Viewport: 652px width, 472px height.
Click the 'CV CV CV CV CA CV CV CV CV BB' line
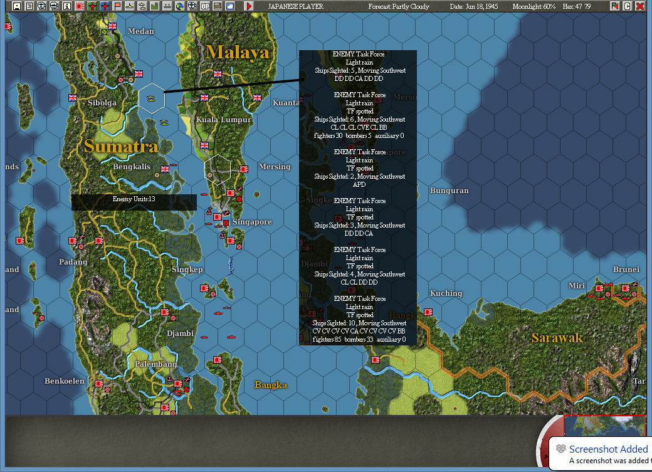359,331
